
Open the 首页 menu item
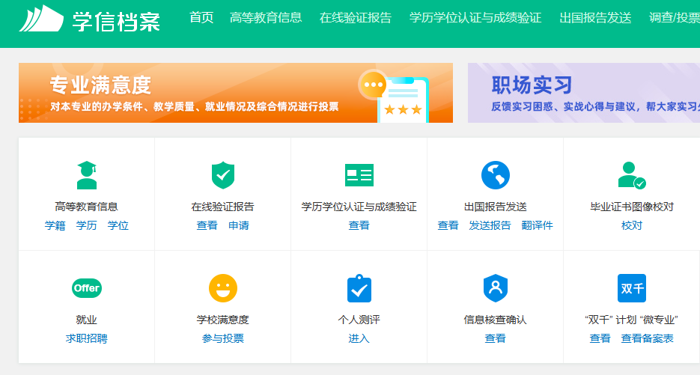pos(201,17)
